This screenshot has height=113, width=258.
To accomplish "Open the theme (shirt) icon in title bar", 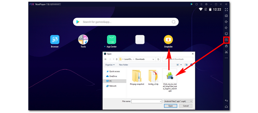I will pos(196,4).
